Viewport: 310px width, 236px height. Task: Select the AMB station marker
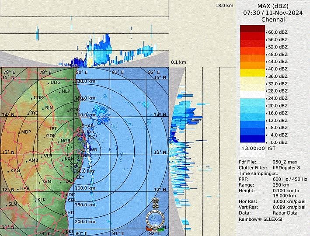(26, 161)
